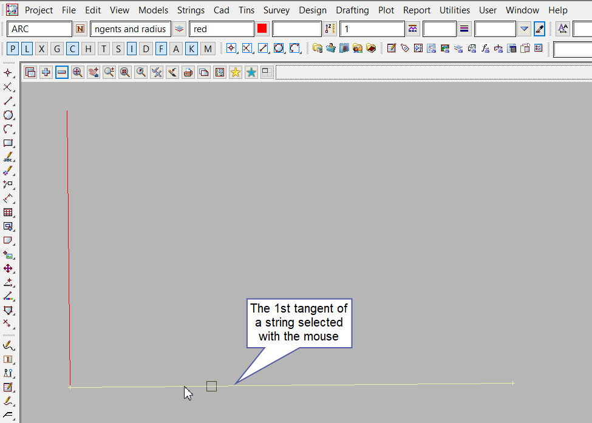Viewport: 592px width, 423px height.
Task: Click the ARC name input field
Action: point(40,29)
